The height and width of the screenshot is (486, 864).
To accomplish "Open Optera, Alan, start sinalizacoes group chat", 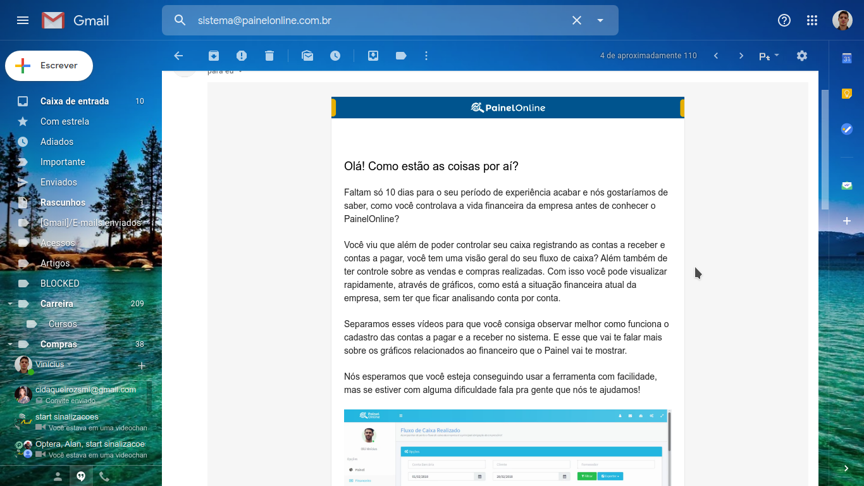I will pyautogui.click(x=81, y=449).
